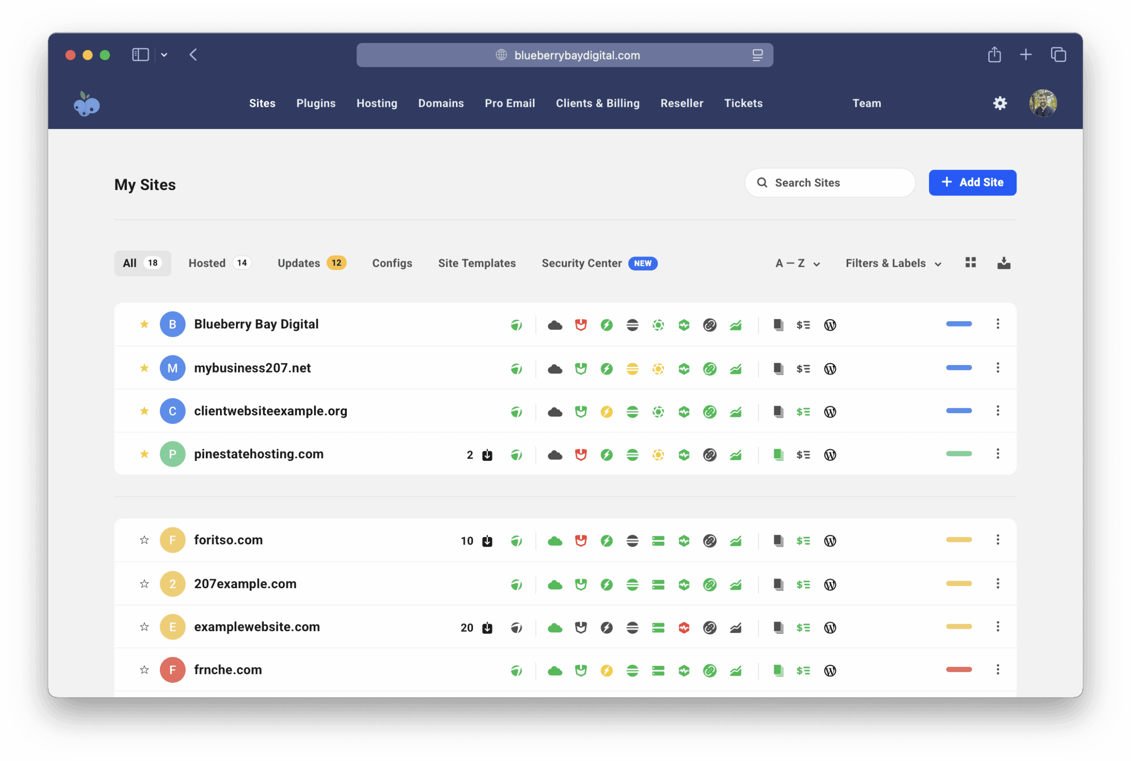This screenshot has width=1131, height=761.
Task: Toggle favorite star for clientwebsiteexample.org
Action: click(144, 411)
